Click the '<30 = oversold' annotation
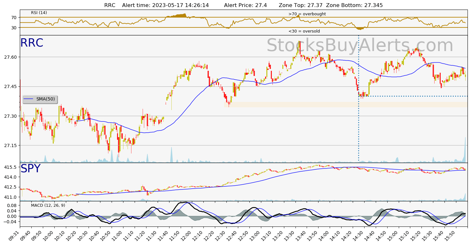The width and height of the screenshot is (472, 245). [304, 31]
